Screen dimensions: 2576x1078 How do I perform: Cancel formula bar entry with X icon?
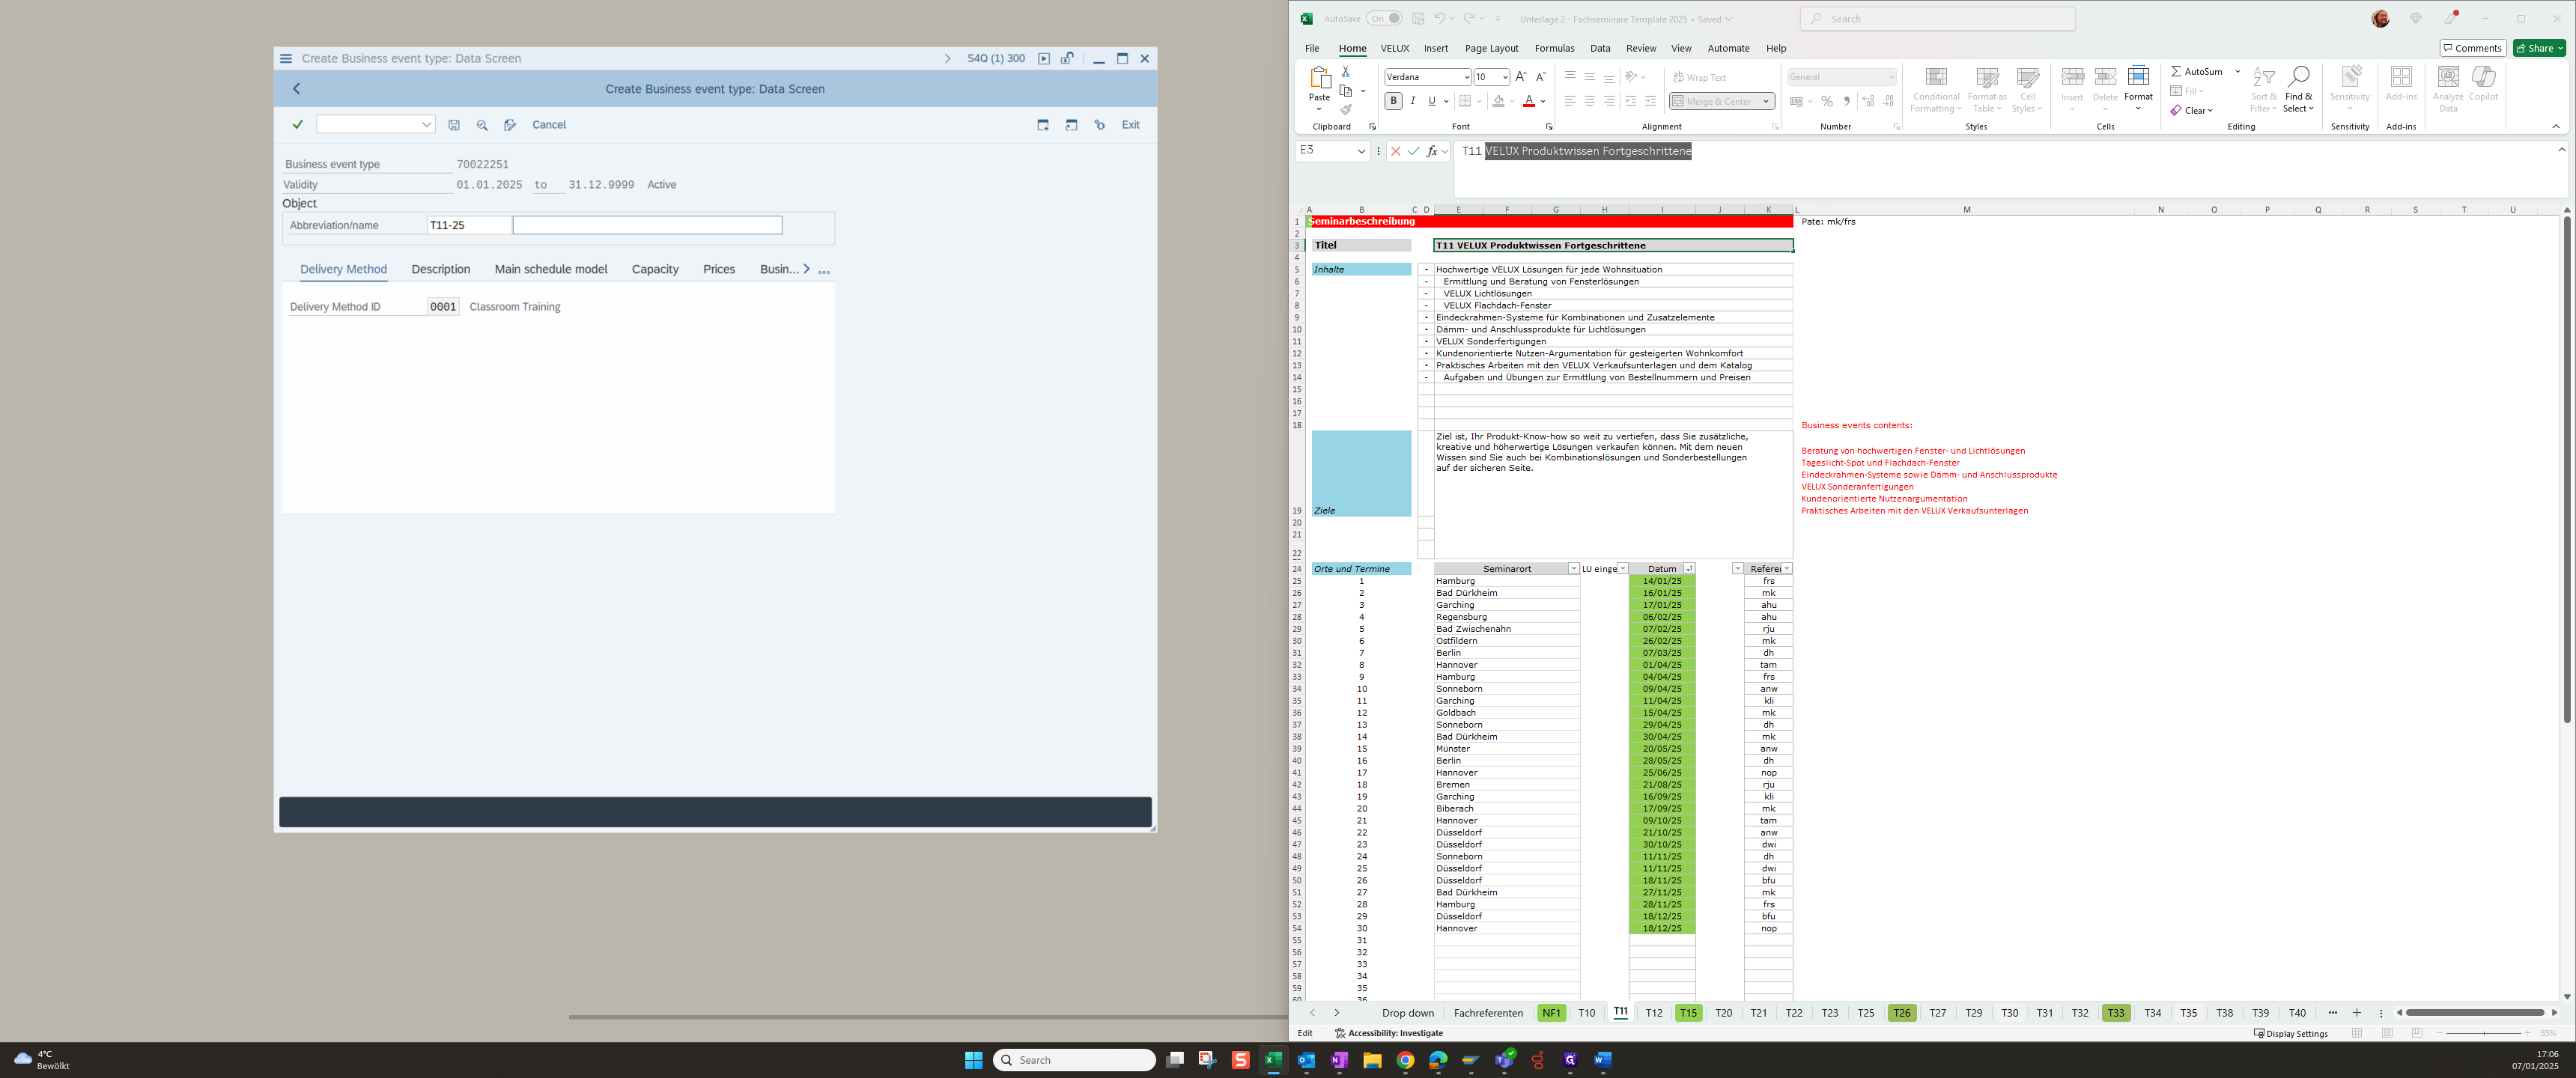click(x=1396, y=151)
